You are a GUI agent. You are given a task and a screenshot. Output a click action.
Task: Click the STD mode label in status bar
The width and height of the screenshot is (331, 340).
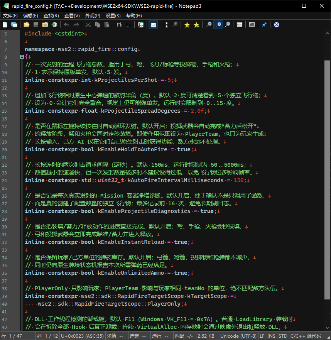(x=283, y=336)
